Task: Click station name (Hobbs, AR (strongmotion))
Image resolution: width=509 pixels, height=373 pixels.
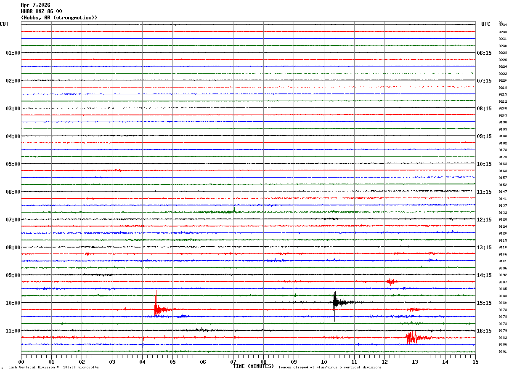Action: 59,18
